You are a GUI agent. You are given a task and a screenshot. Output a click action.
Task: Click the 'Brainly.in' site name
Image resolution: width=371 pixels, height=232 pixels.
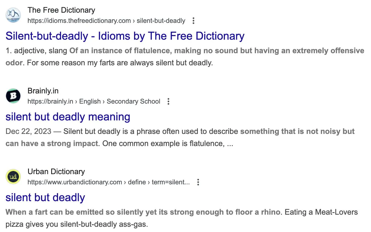[43, 91]
